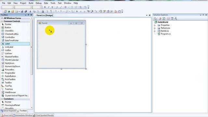Click the Solution Explorer auto-hide pin

point(203,15)
